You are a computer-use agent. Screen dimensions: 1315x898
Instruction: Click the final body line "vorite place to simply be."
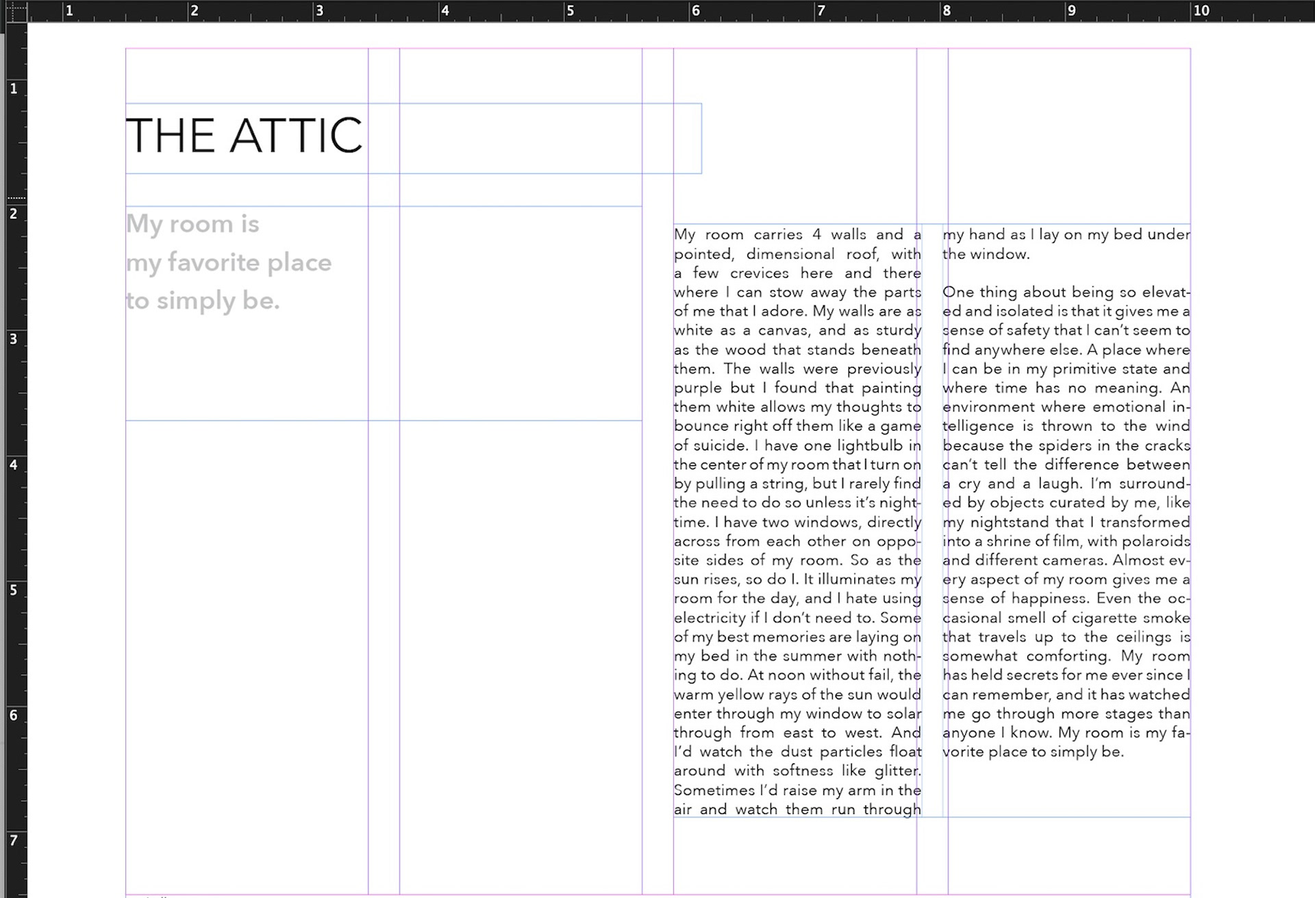1033,751
